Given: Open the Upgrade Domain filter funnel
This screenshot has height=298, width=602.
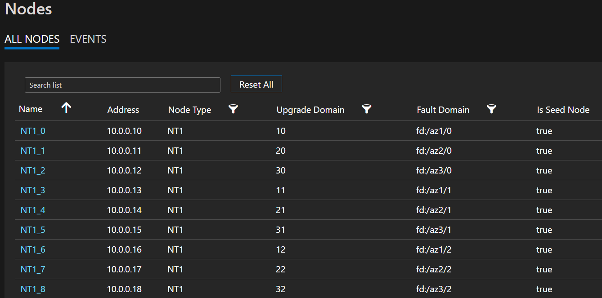Looking at the screenshot, I should click(x=367, y=109).
